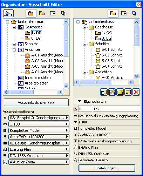
Task: Open the 02 Beispiel Genehmigungsplan dropdown
Action: pos(39,143)
